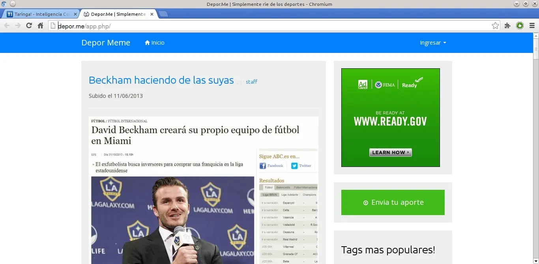Screen dimensions: 539x264
Task: Open the Depor Meme brand link
Action: coord(106,43)
